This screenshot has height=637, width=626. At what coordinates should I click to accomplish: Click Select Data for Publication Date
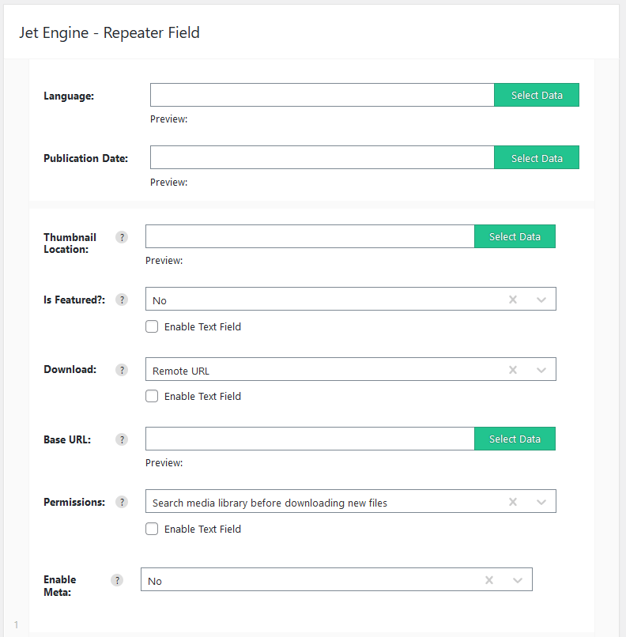pos(537,157)
